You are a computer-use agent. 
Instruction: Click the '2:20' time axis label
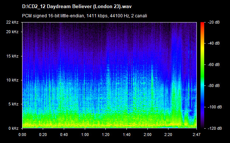coord(168,135)
